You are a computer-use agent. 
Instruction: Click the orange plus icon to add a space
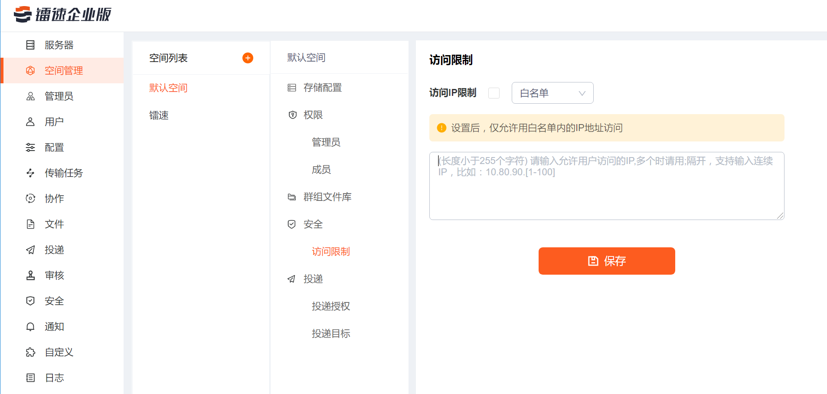click(248, 58)
